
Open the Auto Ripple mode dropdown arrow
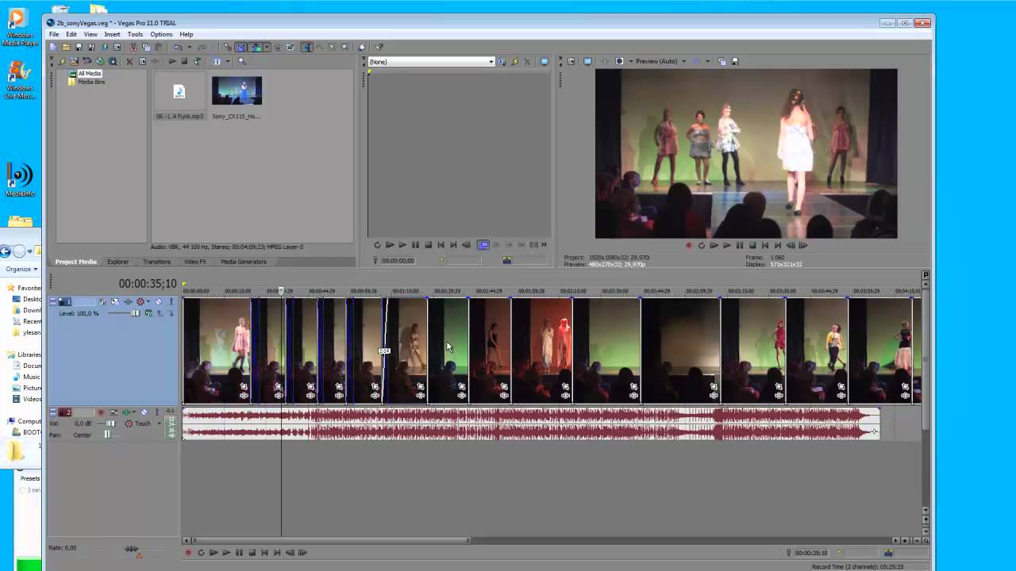[267, 47]
